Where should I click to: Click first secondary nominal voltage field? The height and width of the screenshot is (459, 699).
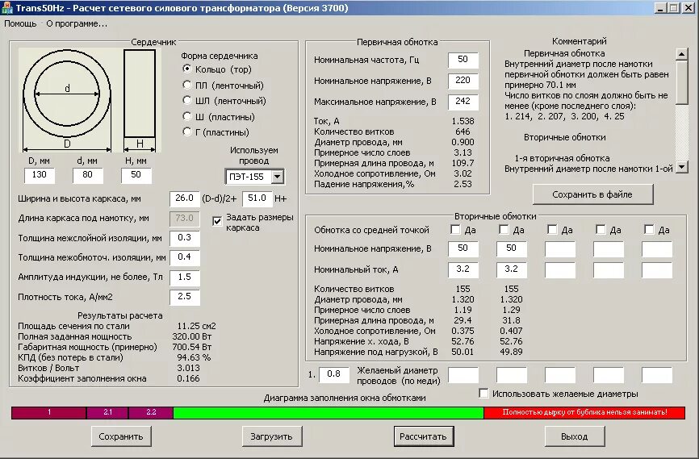coord(463,248)
